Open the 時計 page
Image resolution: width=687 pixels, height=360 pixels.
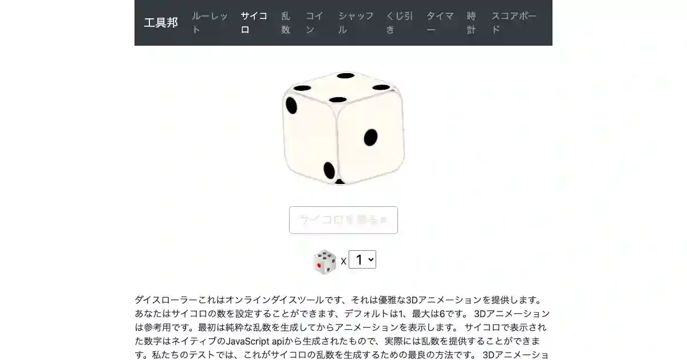point(471,23)
